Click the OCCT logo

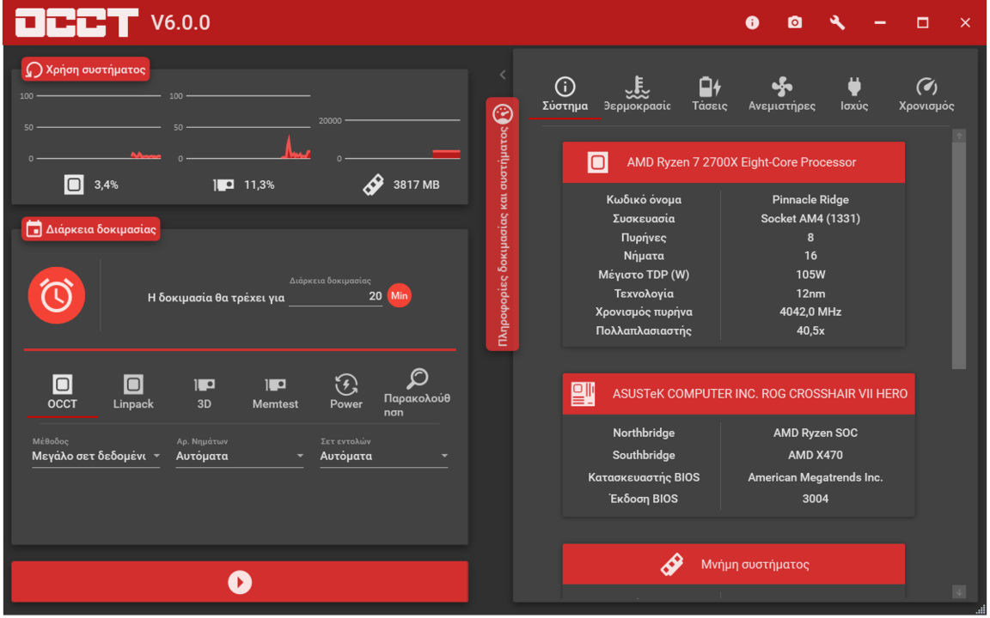point(76,22)
